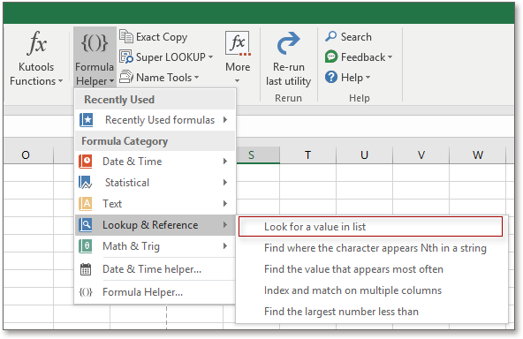Expand the Super LOOKUP dropdown arrow
Screen dimensions: 523x339
click(211, 57)
